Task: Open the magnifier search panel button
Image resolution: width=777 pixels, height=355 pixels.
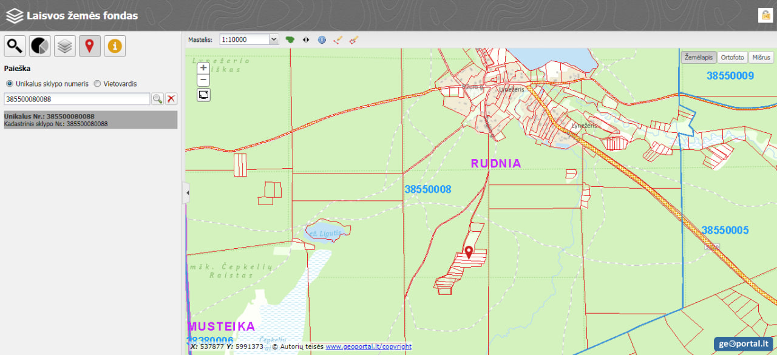Action: click(15, 46)
